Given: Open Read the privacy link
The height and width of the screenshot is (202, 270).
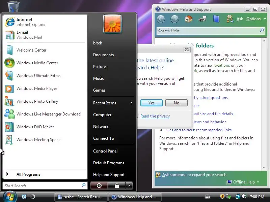Looking at the screenshot, I should point(155,116).
